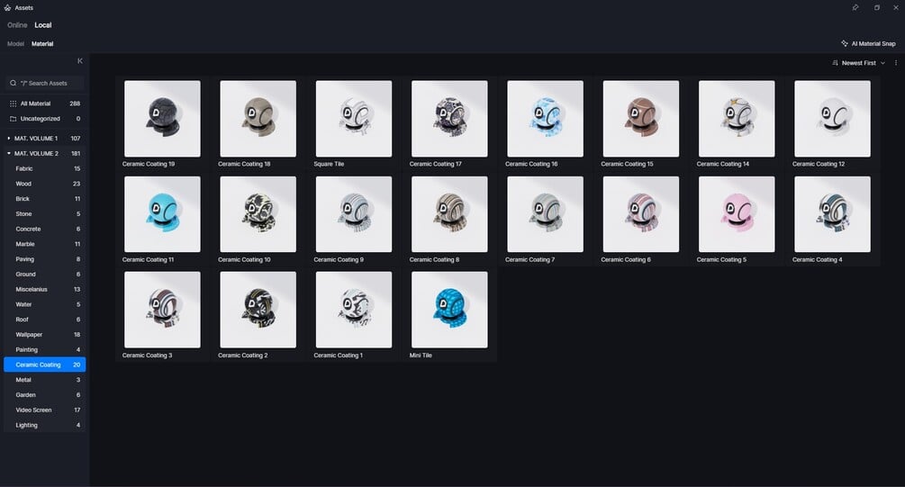Expand the MAT. VOLUME 1 group
The image size is (905, 487).
click(x=9, y=139)
